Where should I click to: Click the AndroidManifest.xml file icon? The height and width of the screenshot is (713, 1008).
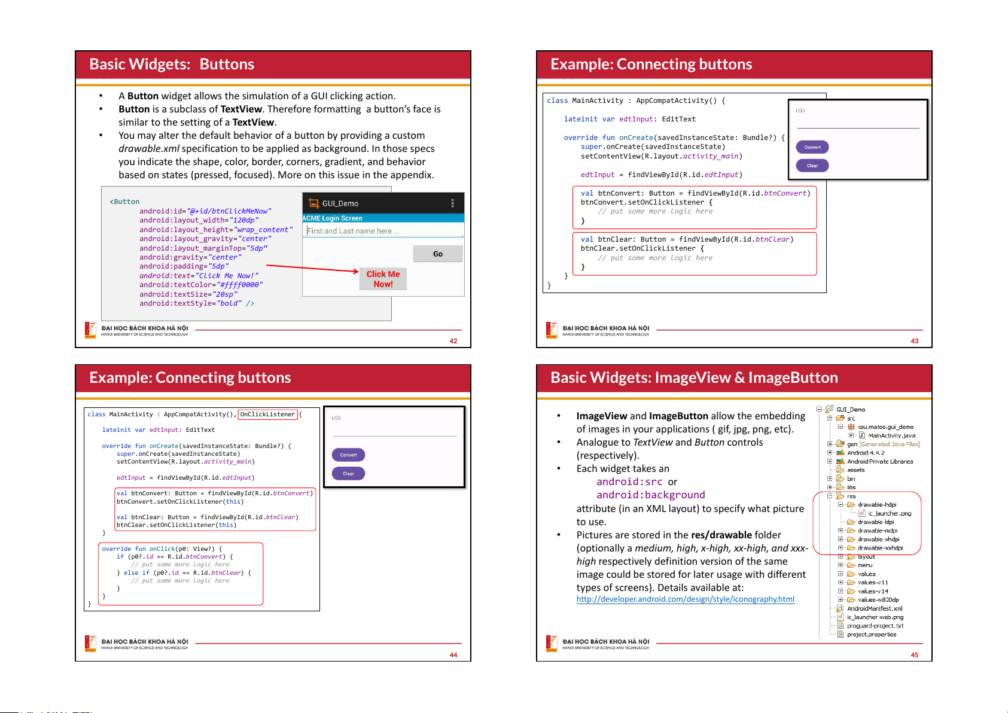(x=840, y=608)
